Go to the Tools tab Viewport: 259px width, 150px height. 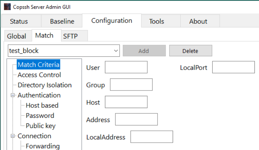[157, 21]
